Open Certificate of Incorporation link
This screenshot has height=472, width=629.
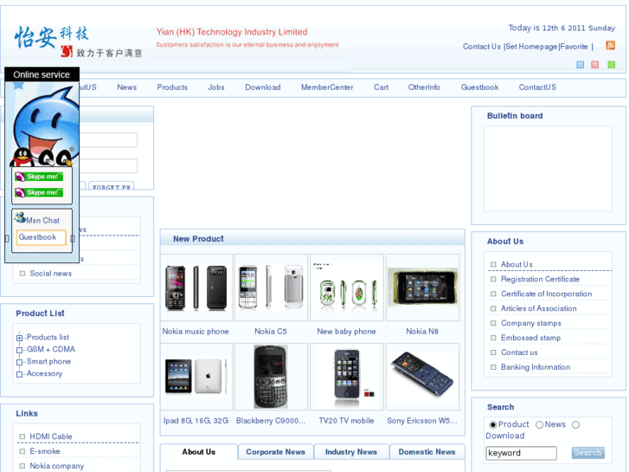pyautogui.click(x=546, y=294)
